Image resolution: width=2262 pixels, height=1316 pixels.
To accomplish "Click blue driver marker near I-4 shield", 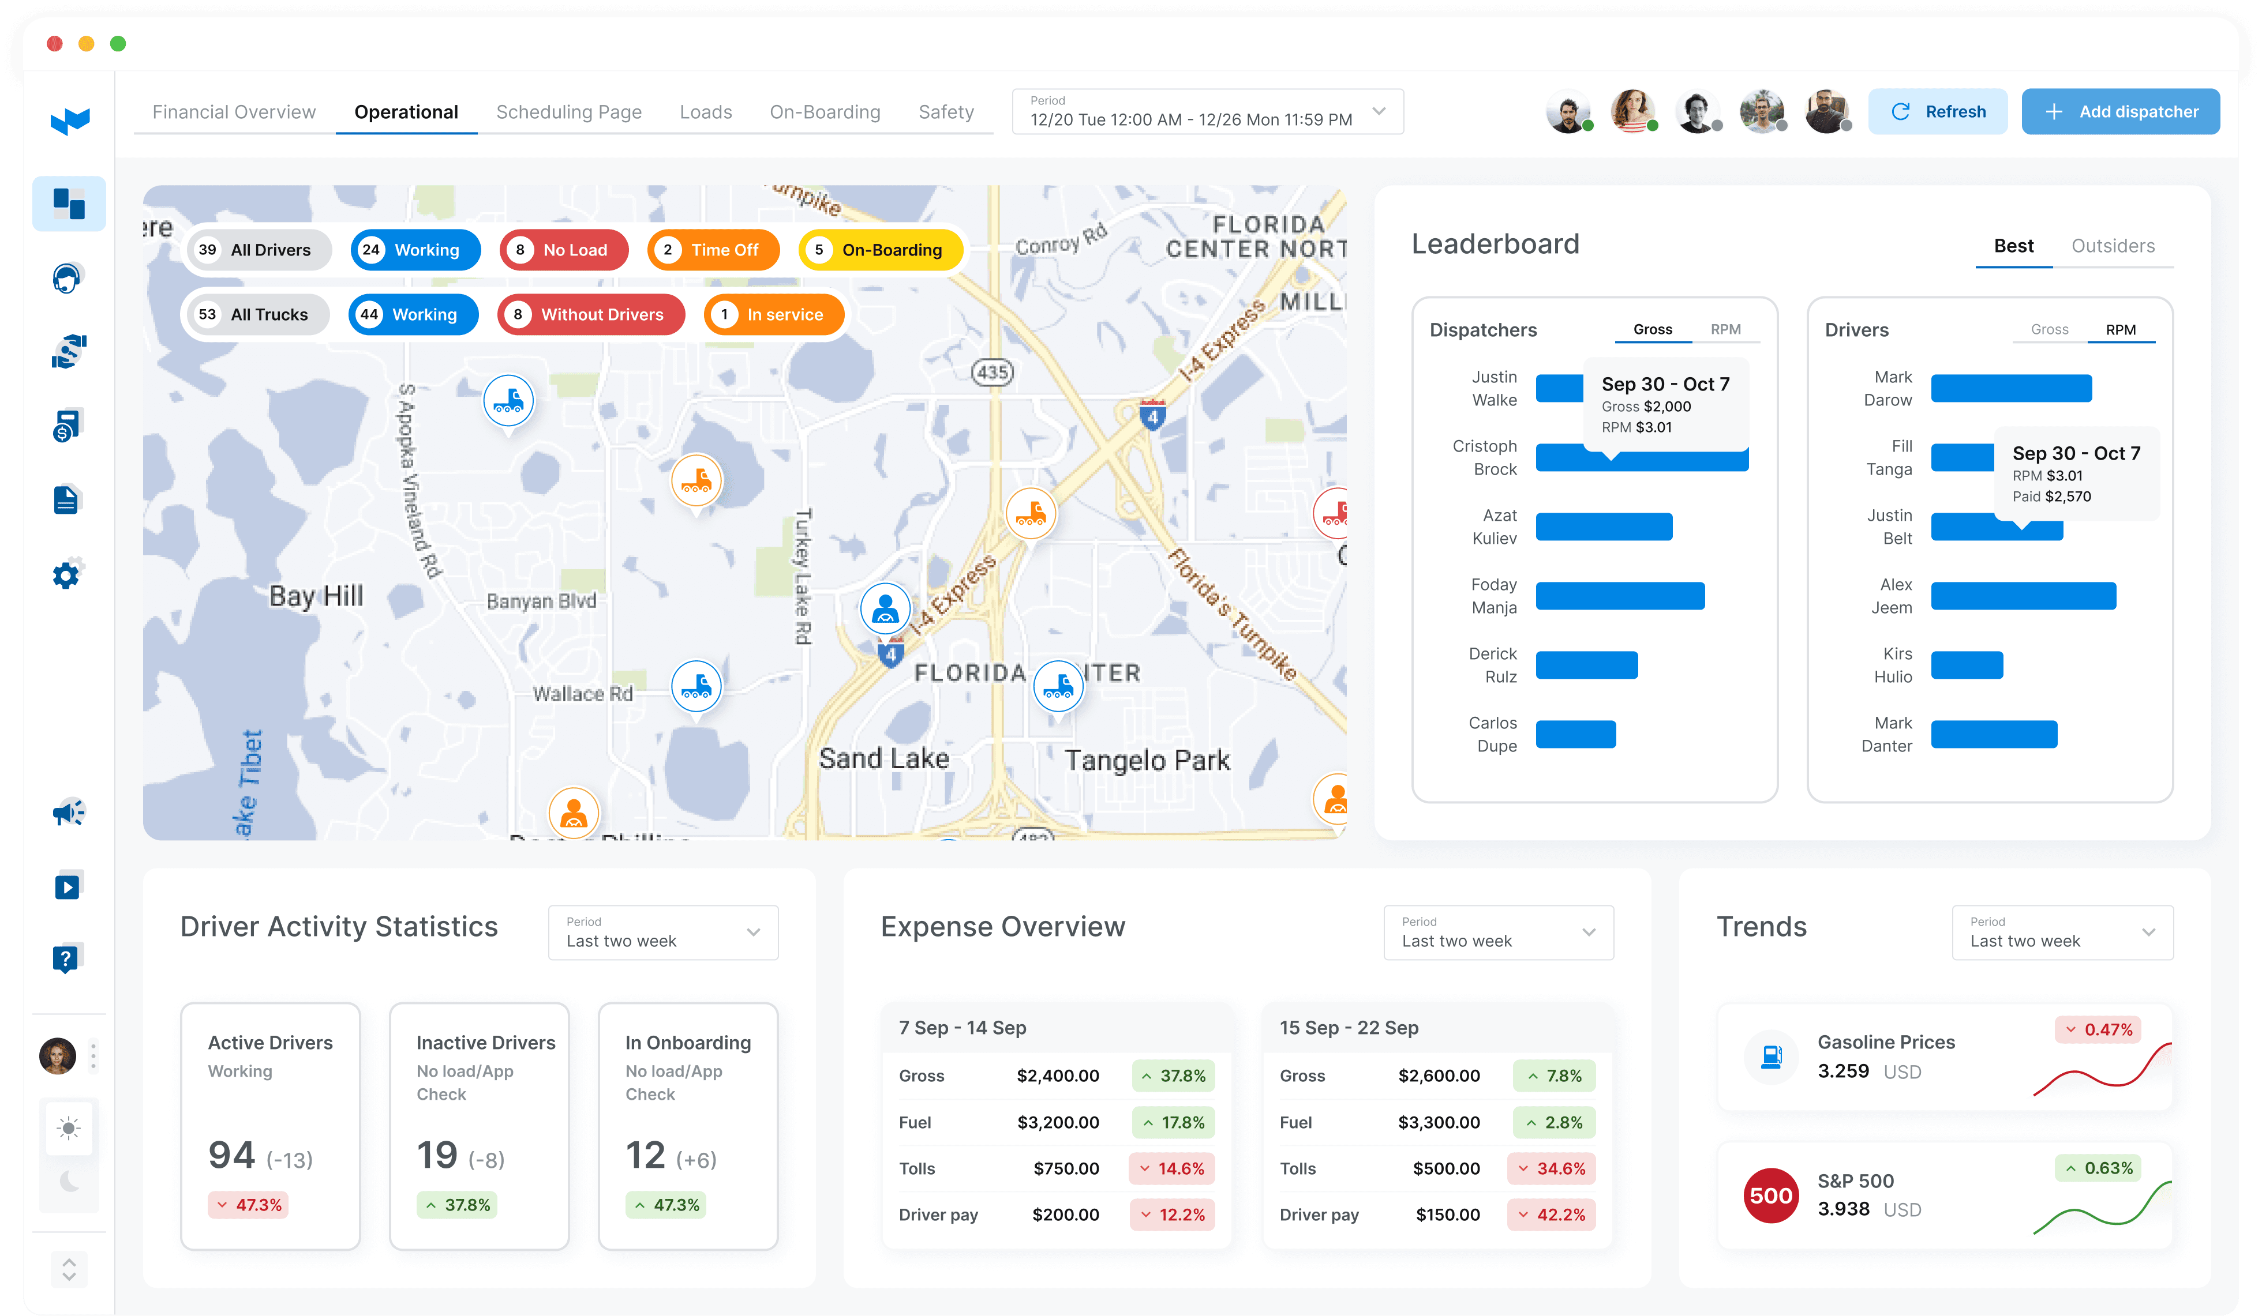I will coord(885,608).
